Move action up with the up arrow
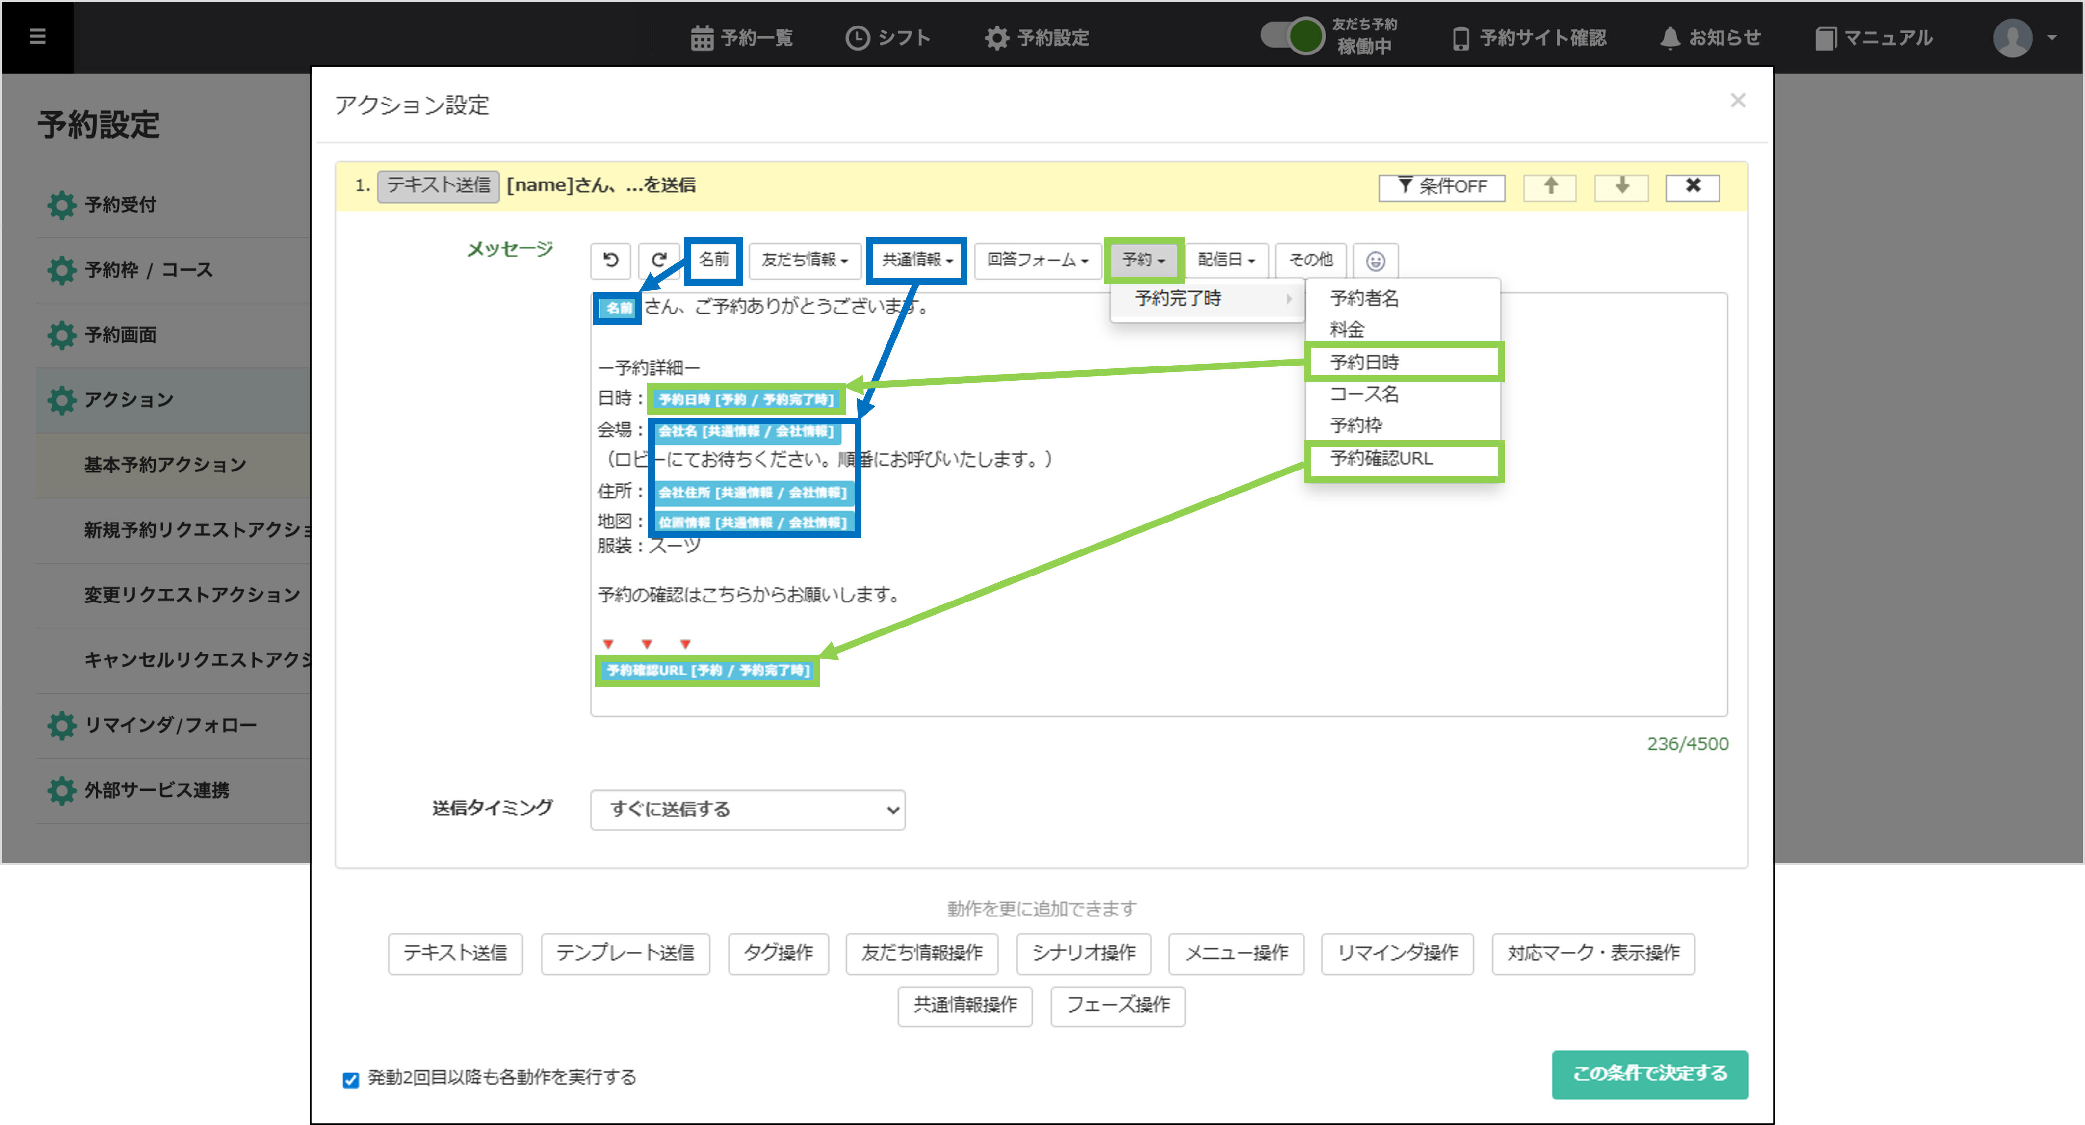 pyautogui.click(x=1550, y=187)
